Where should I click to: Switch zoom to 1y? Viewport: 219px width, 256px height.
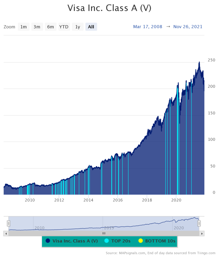(78, 27)
